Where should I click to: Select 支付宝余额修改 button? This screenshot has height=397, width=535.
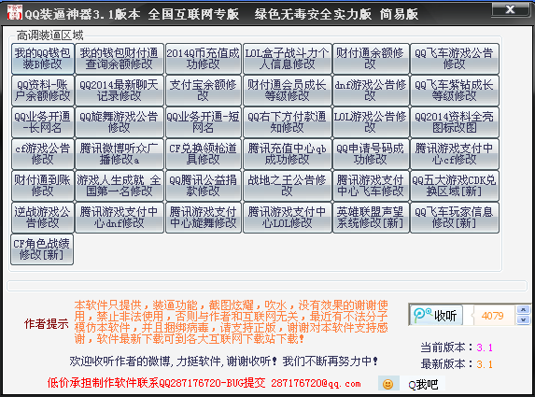point(203,91)
